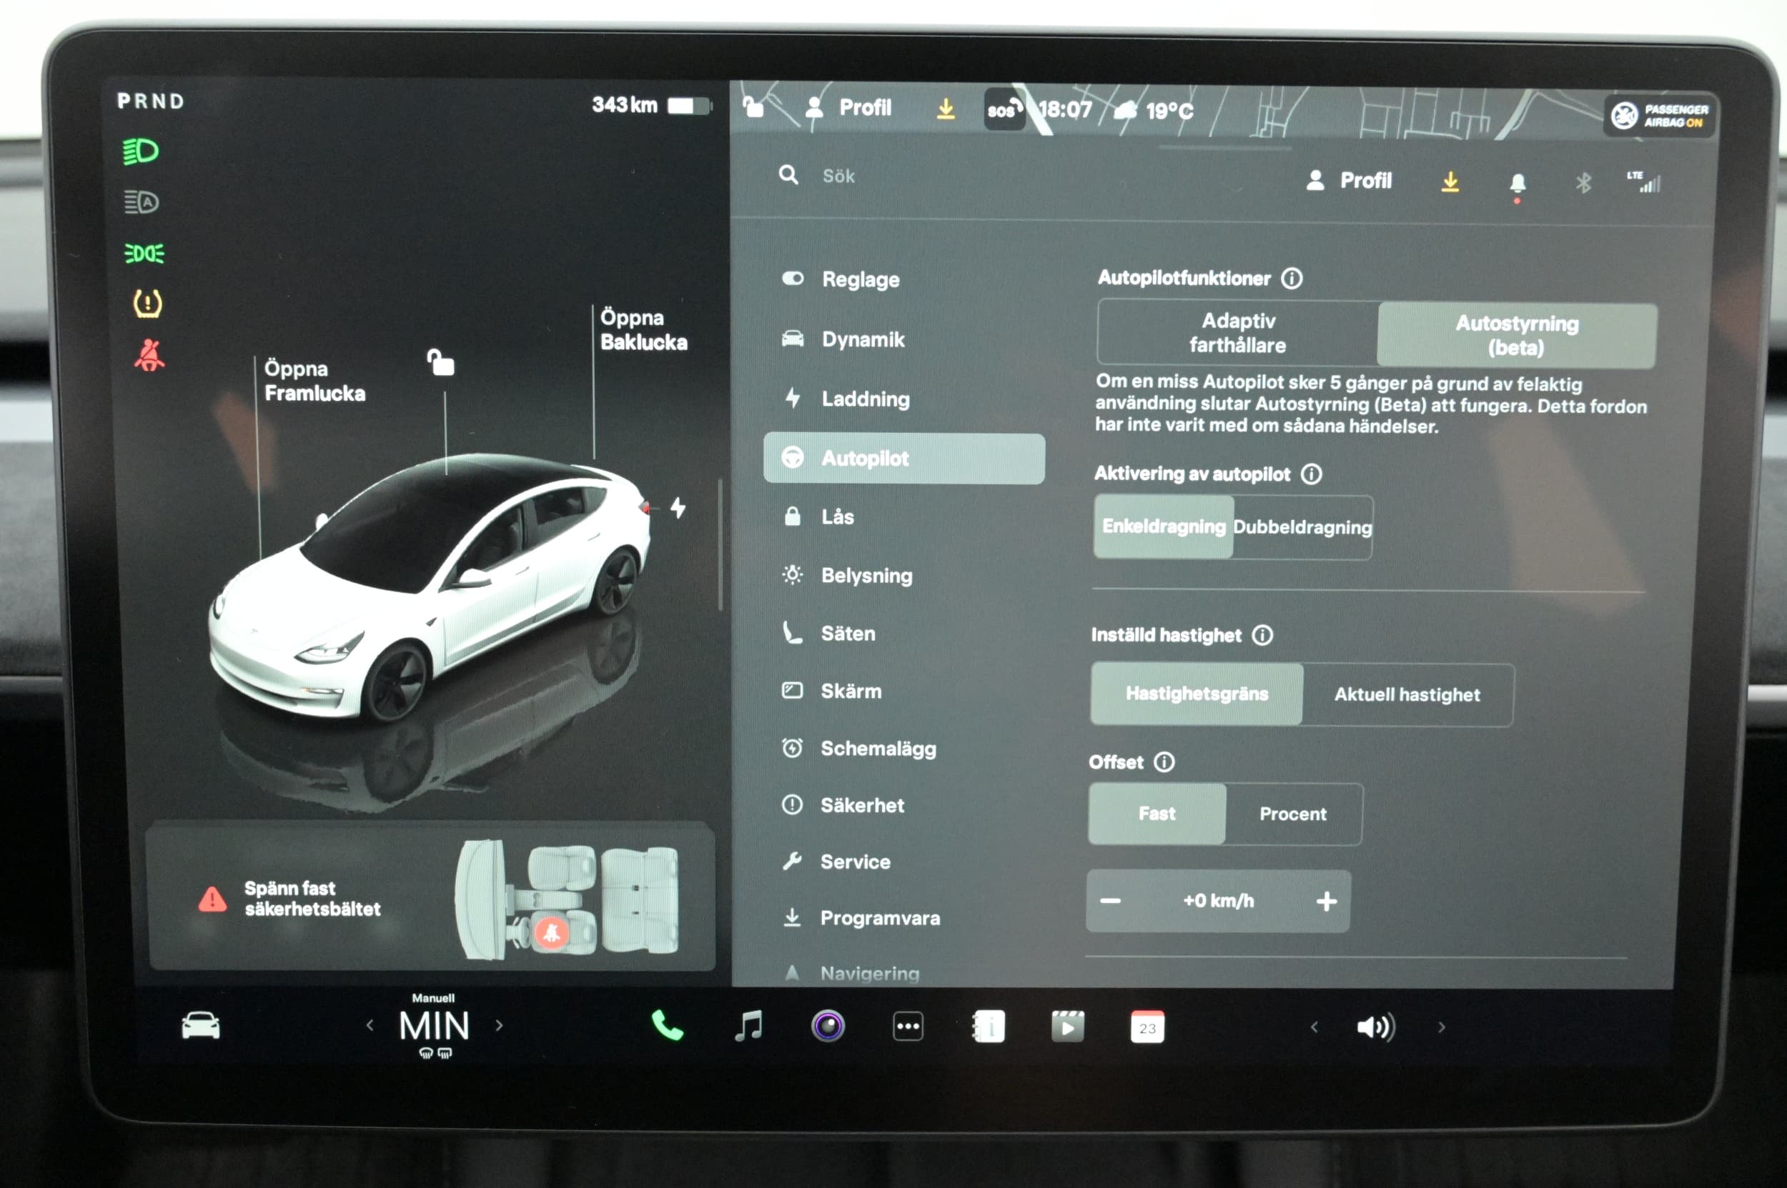Raise temperature with right chevron

[x=499, y=1026]
